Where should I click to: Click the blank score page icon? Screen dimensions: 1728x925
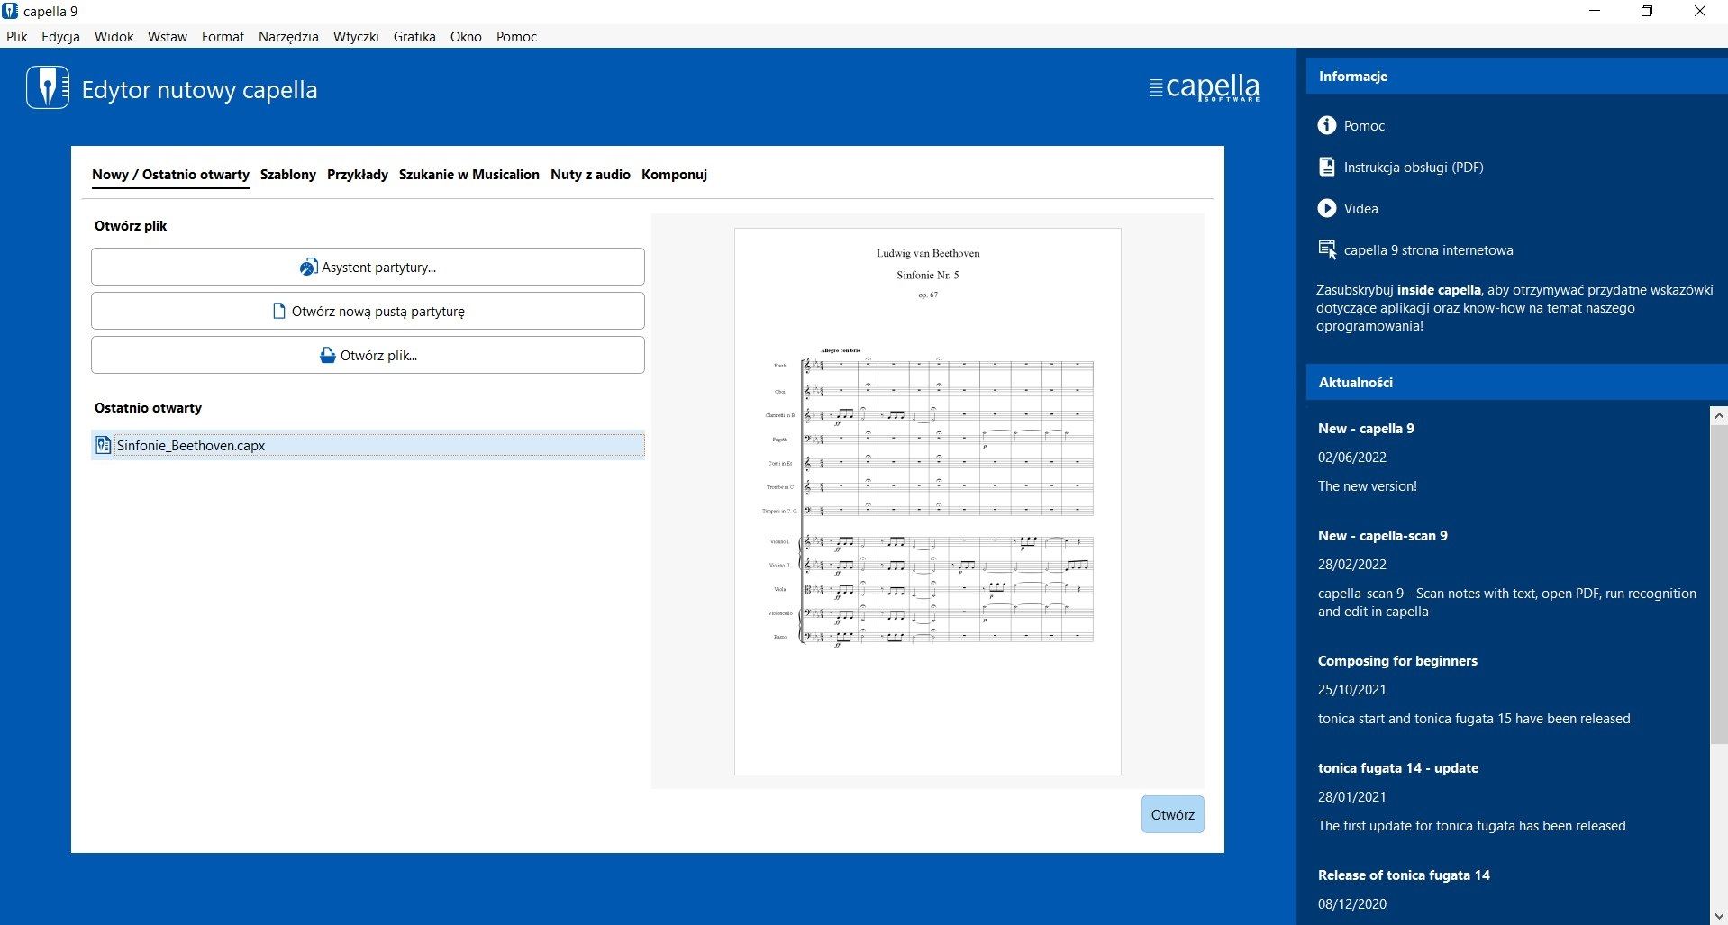279,311
